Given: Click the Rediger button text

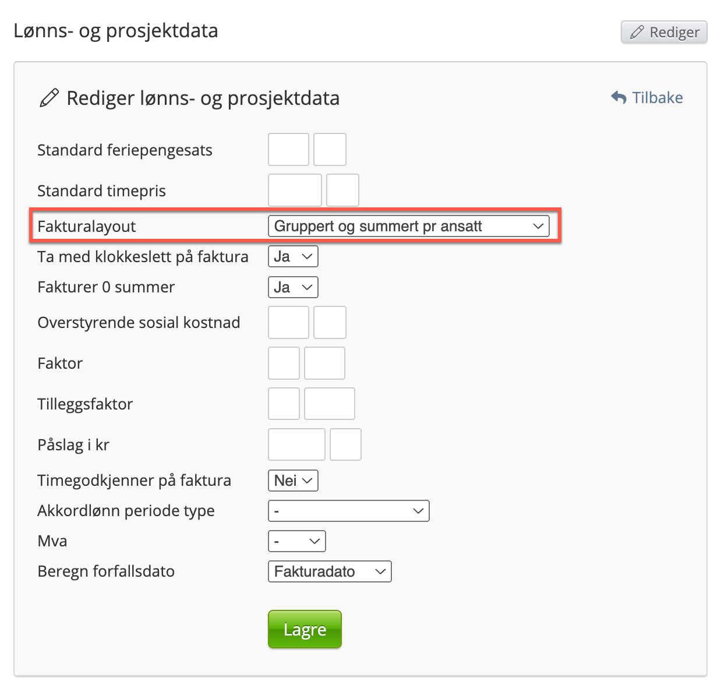Looking at the screenshot, I should [x=674, y=32].
